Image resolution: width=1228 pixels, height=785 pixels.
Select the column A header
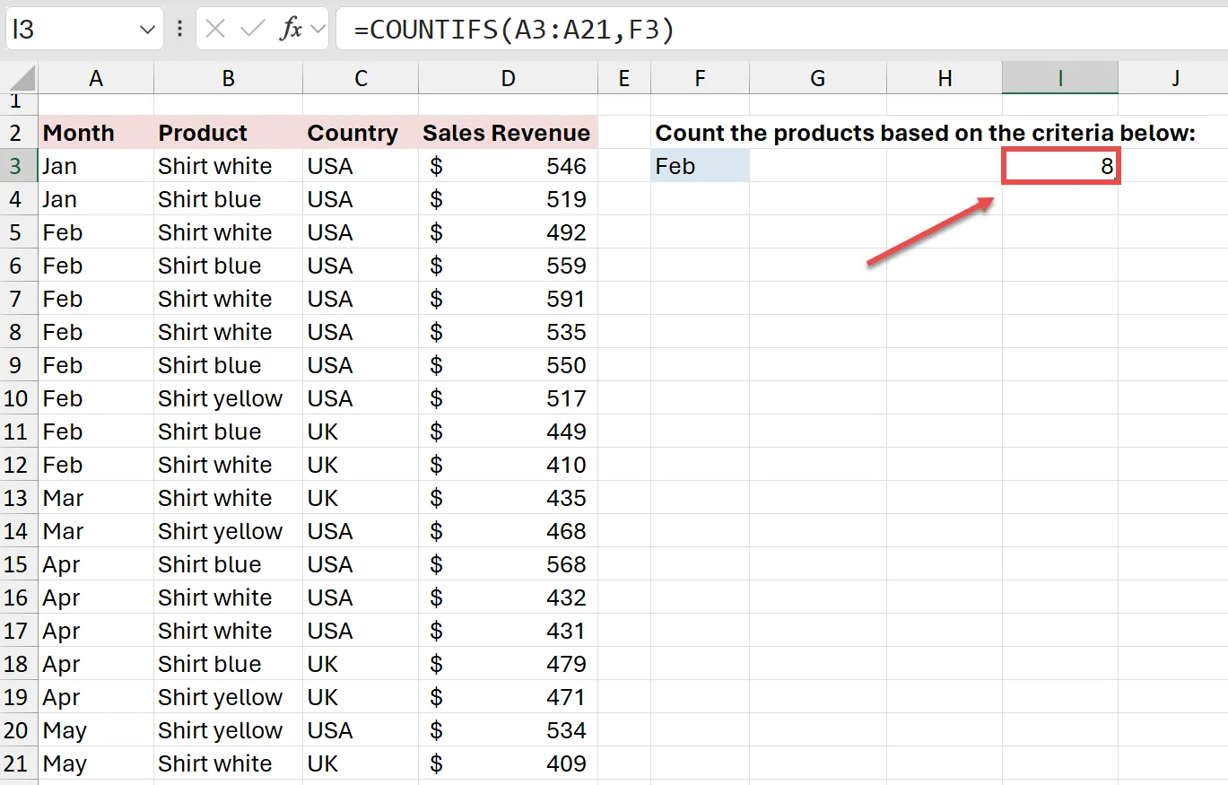point(95,79)
